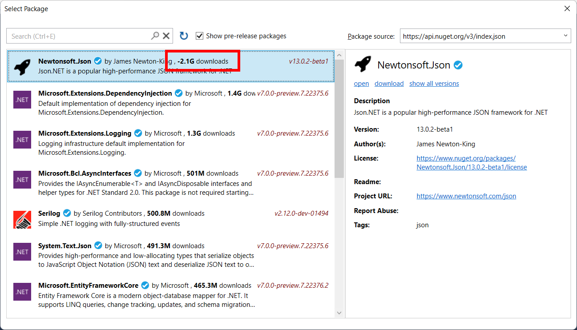Click version v13.0.2-beta1 in list
This screenshot has width=577, height=330.
308,61
